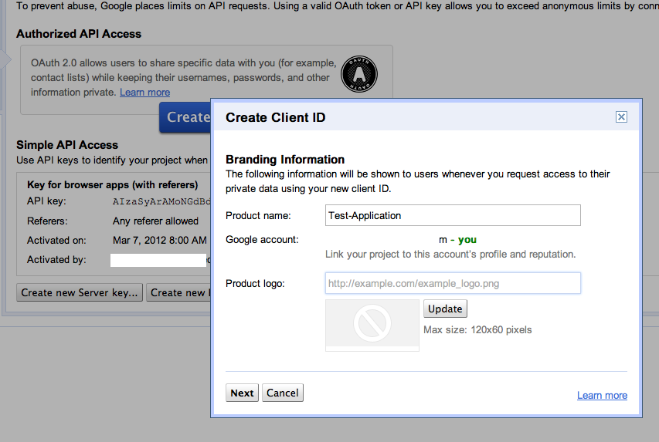Click the OAuth logo badge
Image resolution: width=659 pixels, height=442 pixels.
(359, 74)
